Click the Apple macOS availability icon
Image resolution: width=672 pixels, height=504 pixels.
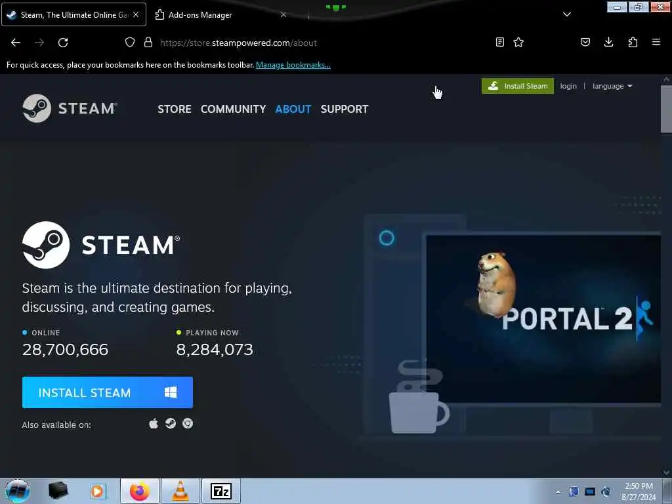(154, 424)
